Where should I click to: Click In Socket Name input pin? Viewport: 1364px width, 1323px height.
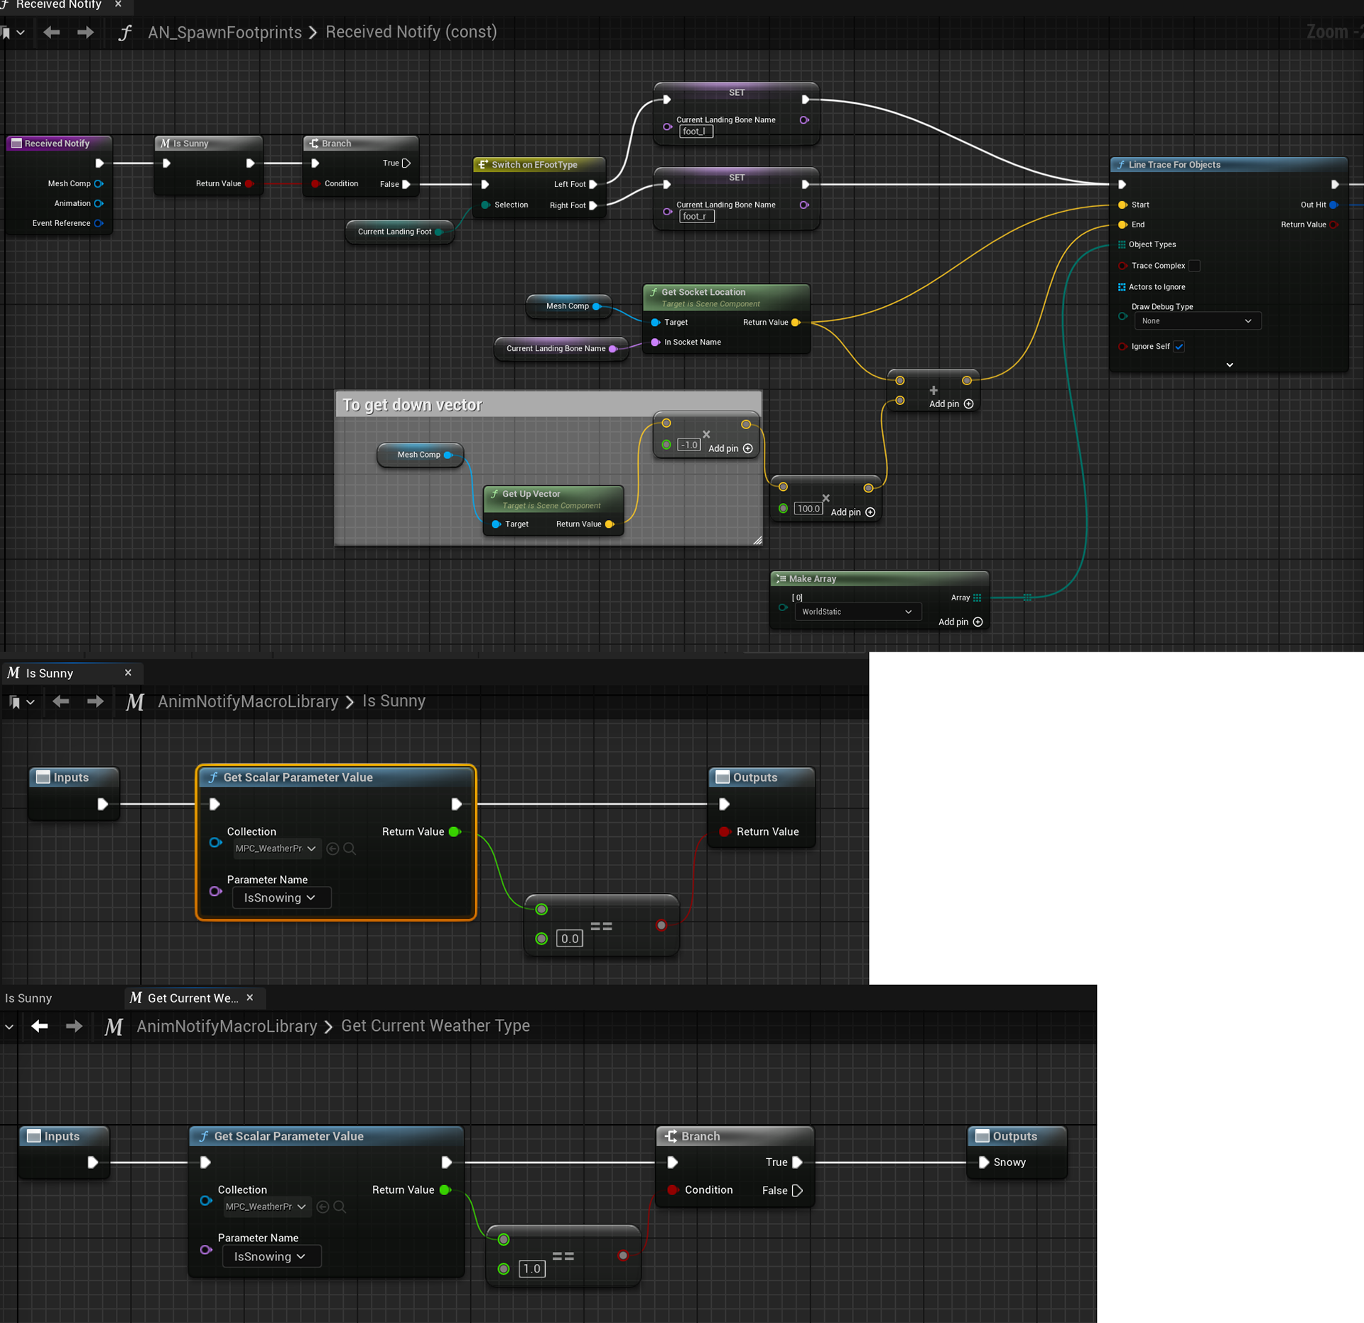coord(655,342)
